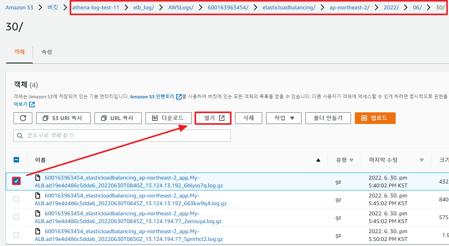Image resolution: width=449 pixels, height=246 pixels.
Task: Open the 663kw9q4.log.gz object link
Action: pos(131,199)
